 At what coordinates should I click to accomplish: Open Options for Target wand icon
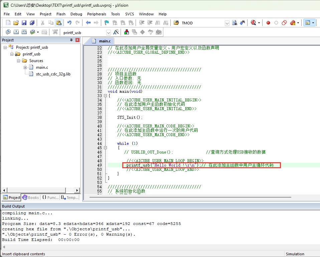pos(116,32)
